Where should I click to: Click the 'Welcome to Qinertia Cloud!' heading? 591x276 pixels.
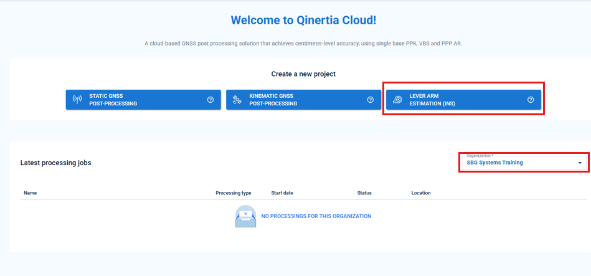[303, 20]
